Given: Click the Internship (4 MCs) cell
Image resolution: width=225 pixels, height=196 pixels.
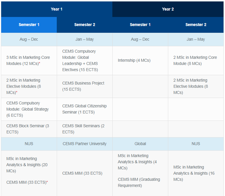Looking at the screenshot, I should pos(140,60).
